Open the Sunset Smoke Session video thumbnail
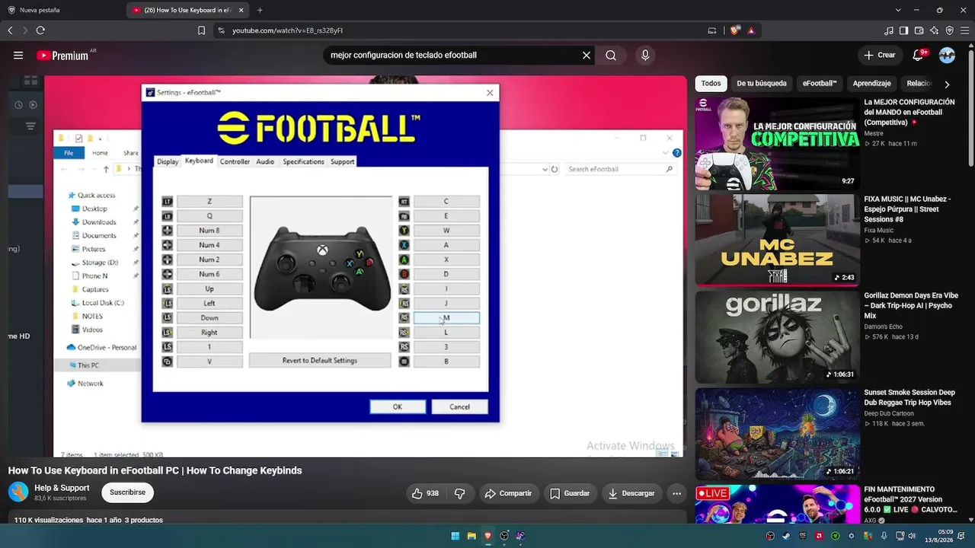 coord(777,434)
